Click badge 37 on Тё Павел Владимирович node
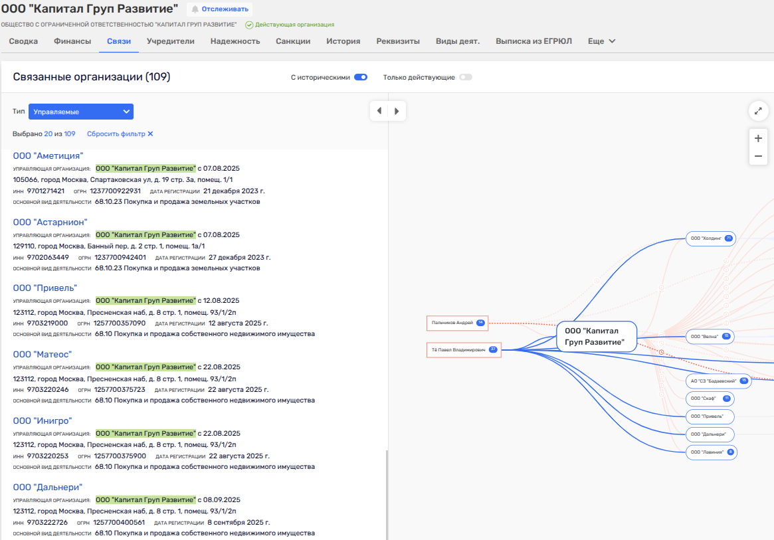 [492, 349]
